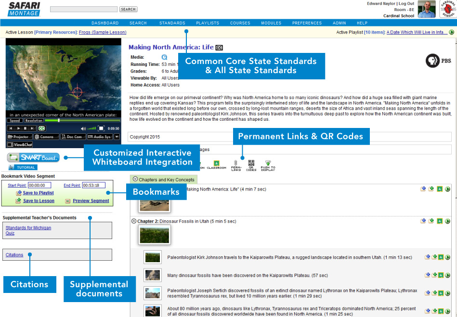The height and width of the screenshot is (317, 457).
Task: Open the Modules menu
Action: pos(271,23)
